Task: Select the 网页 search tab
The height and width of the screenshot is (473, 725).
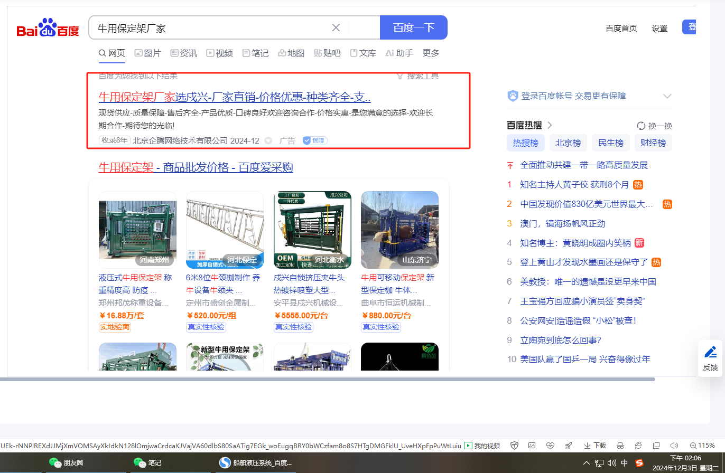Action: (112, 53)
